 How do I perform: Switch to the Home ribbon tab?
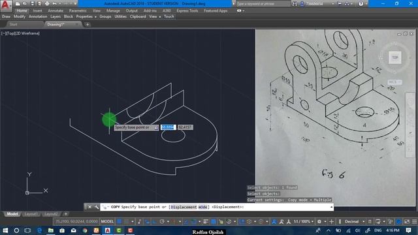pos(22,10)
